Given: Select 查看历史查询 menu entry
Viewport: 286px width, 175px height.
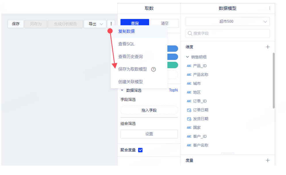Looking at the screenshot, I should [130, 57].
